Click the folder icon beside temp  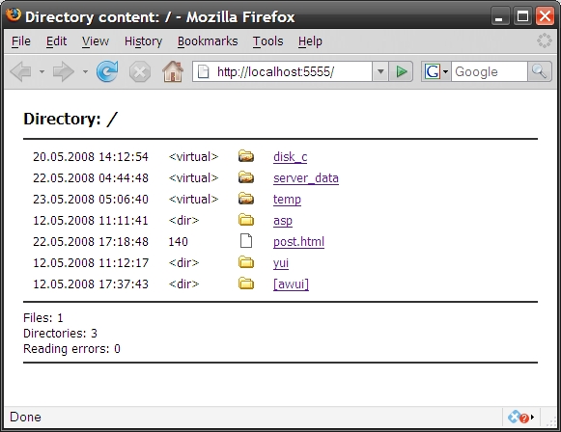click(246, 199)
